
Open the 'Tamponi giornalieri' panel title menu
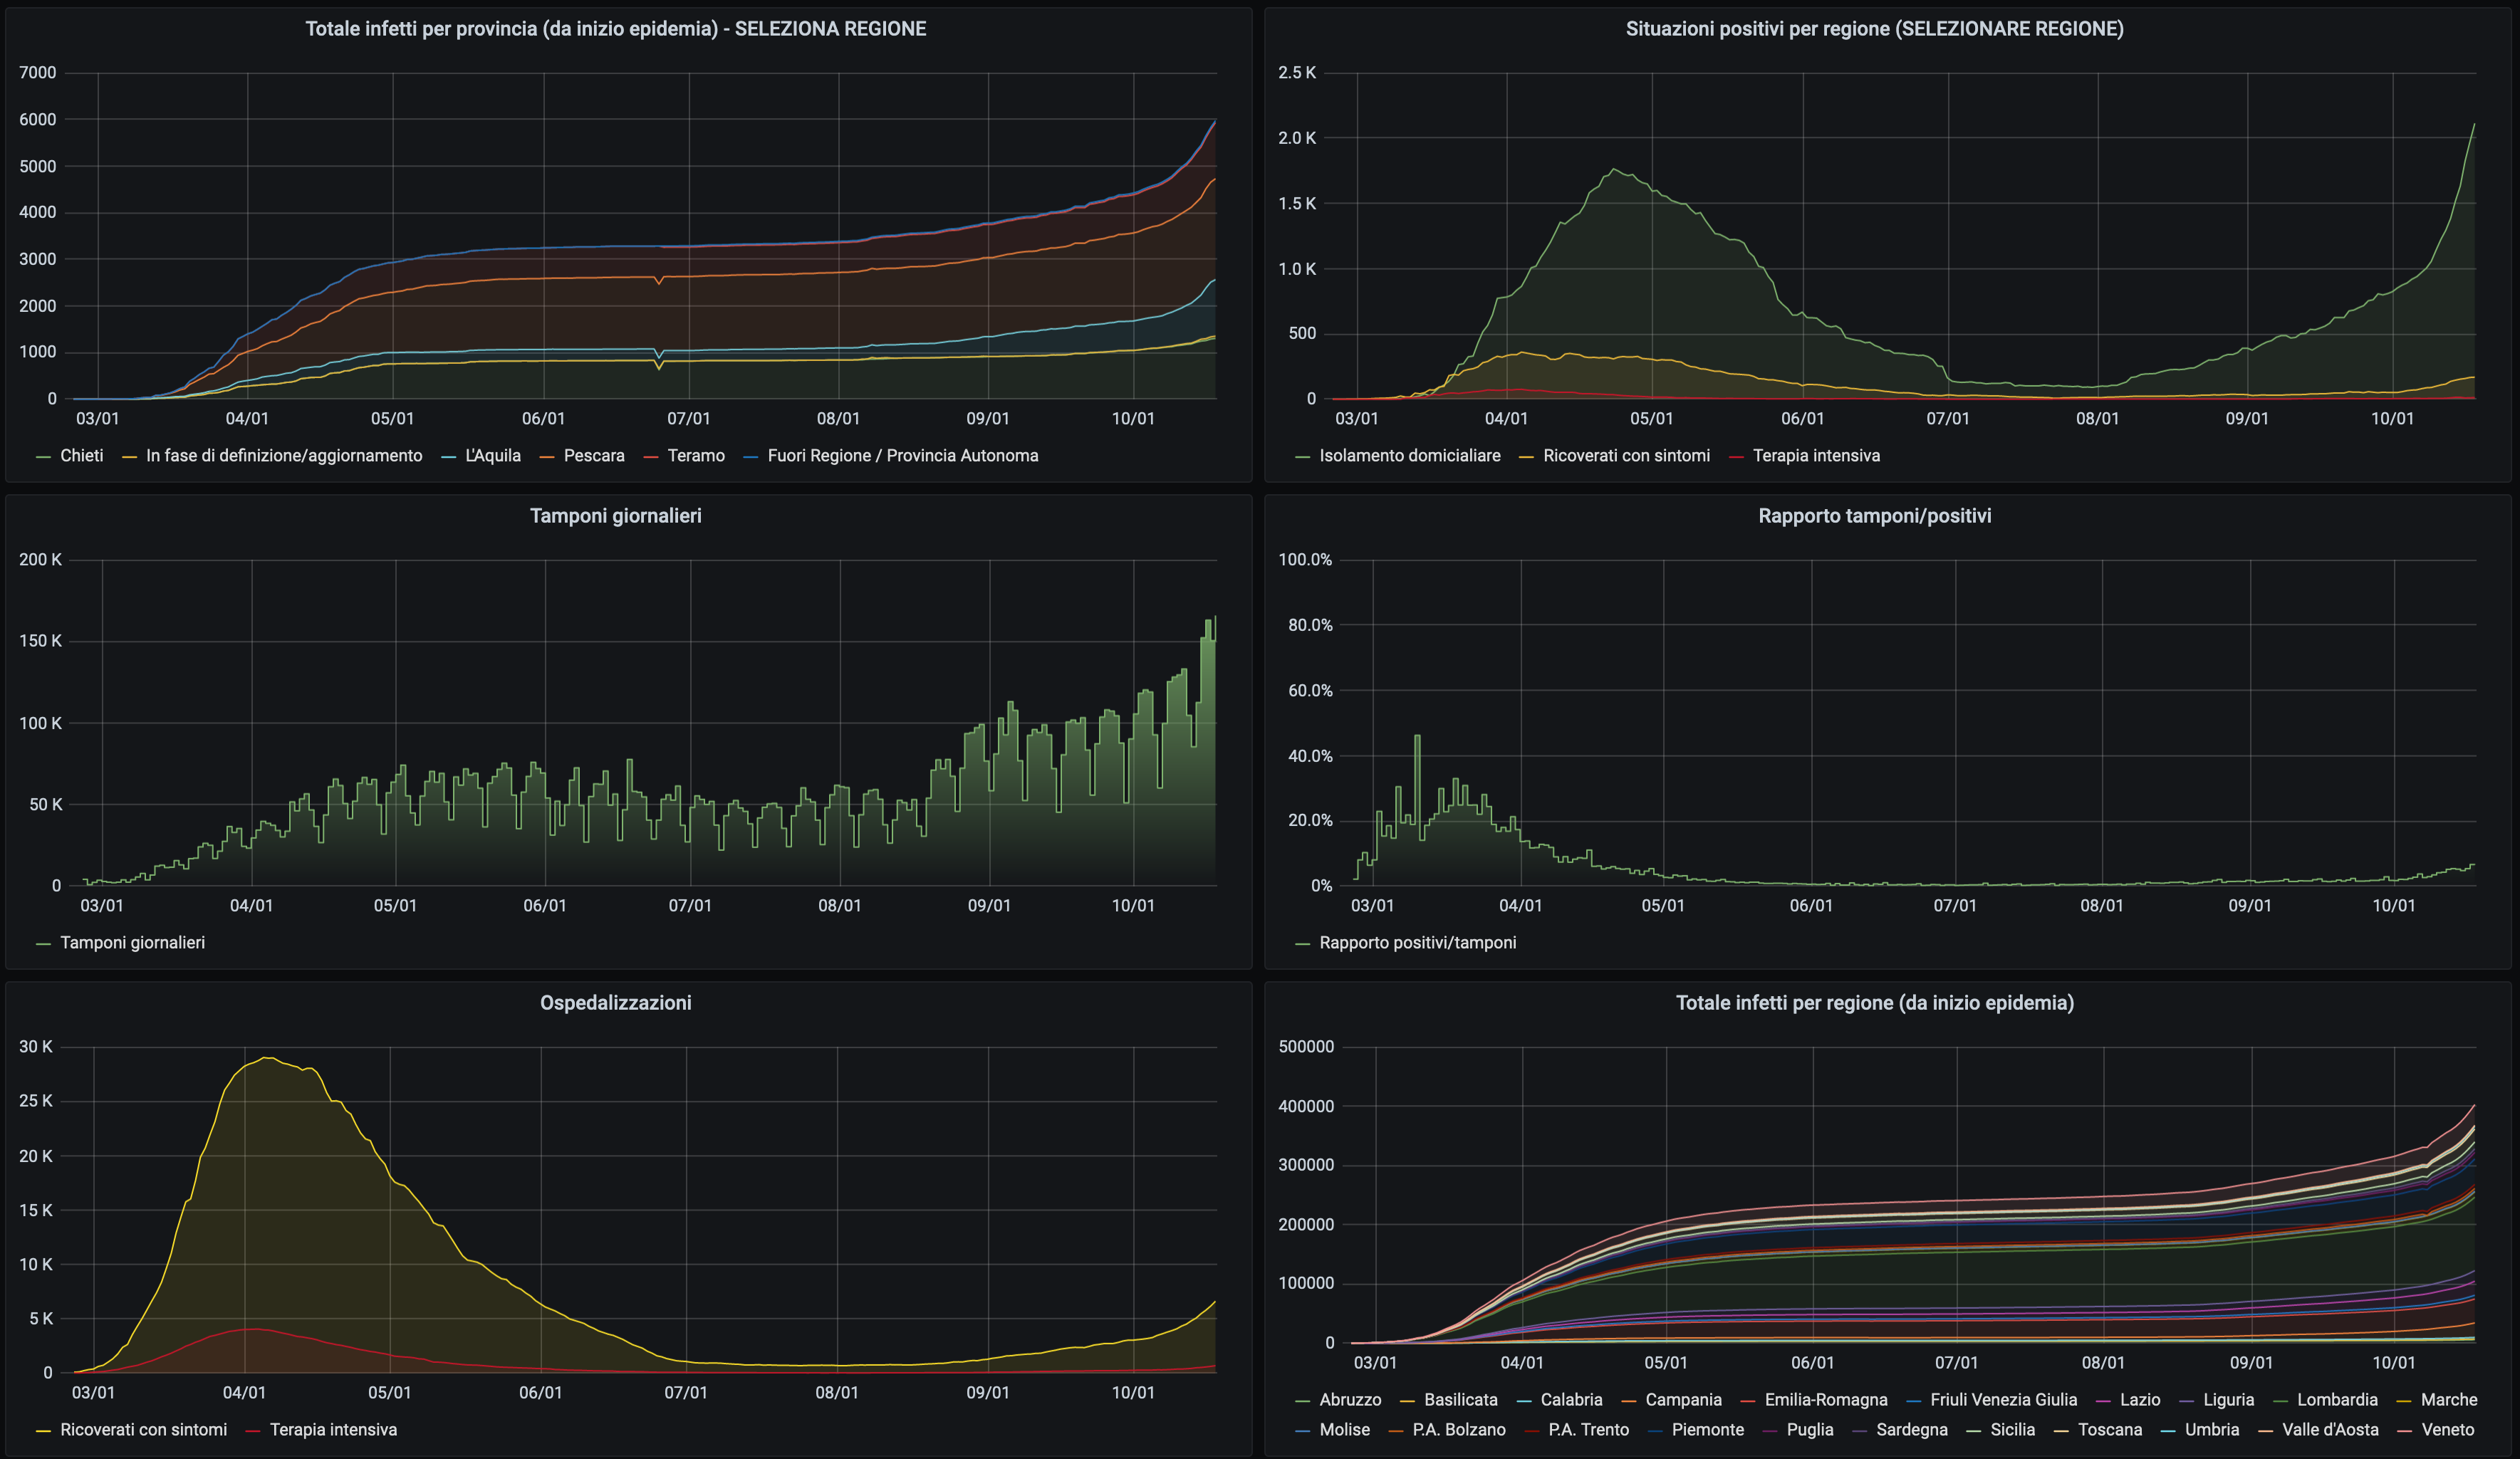(x=615, y=515)
